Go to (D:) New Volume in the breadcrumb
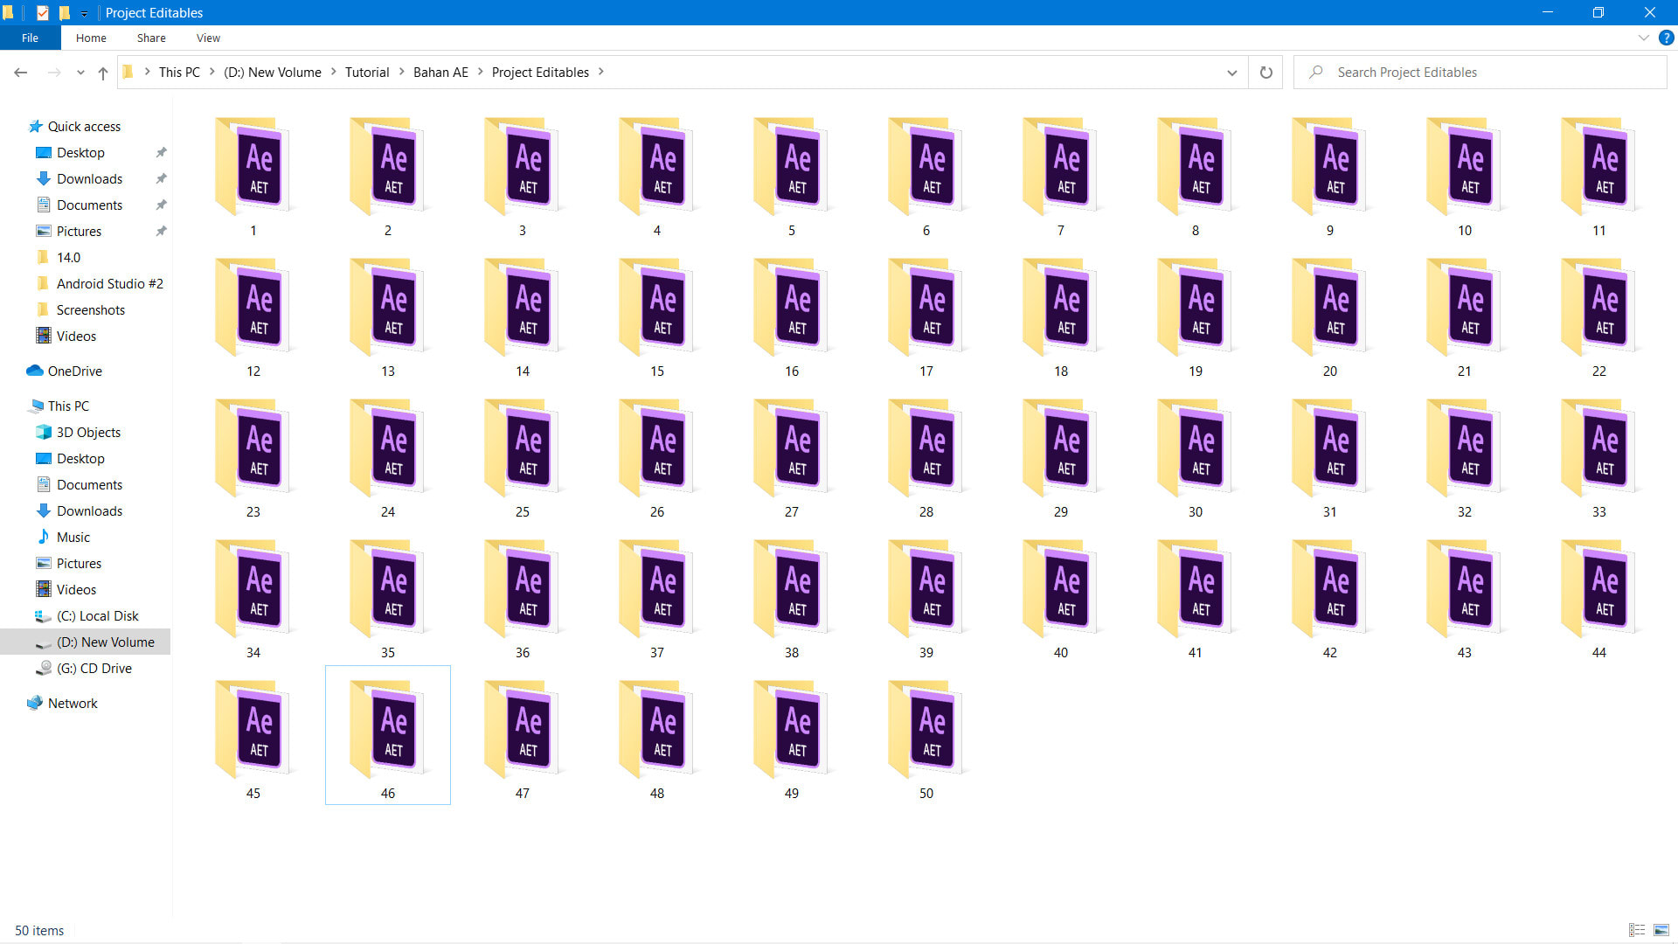Screen dimensions: 1678x944 273,72
